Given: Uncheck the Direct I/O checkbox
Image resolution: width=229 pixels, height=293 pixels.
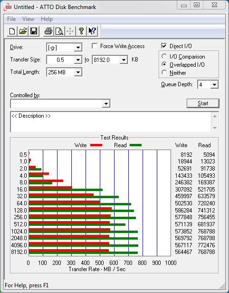Looking at the screenshot, I should 164,46.
